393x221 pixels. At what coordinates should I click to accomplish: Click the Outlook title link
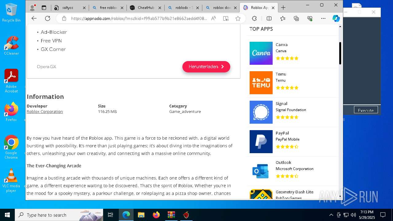point(283,162)
